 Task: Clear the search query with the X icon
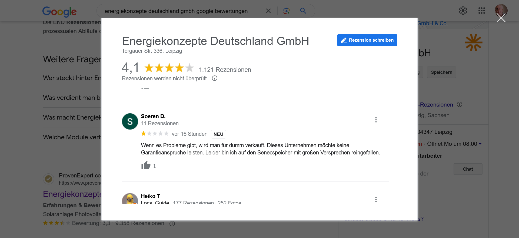[268, 11]
